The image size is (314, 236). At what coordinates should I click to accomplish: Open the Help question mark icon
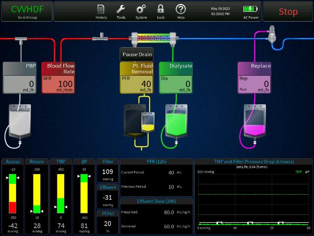[x=181, y=11]
